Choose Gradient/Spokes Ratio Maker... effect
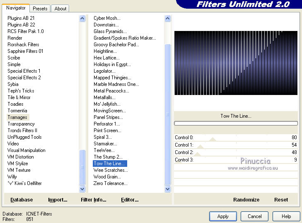The width and height of the screenshot is (302, 223). (x=125, y=38)
